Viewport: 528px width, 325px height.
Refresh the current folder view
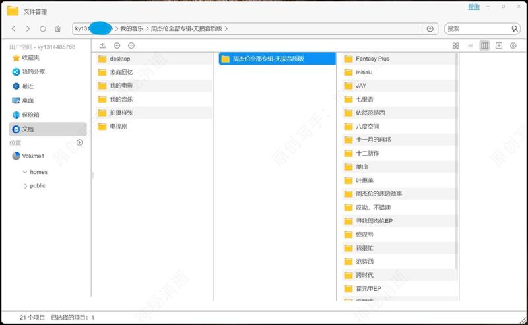[x=43, y=28]
